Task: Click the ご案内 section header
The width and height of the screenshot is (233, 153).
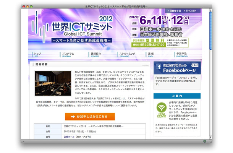Action: click(177, 96)
